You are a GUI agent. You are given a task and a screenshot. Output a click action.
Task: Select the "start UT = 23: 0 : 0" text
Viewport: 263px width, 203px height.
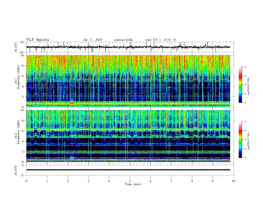coord(160,40)
